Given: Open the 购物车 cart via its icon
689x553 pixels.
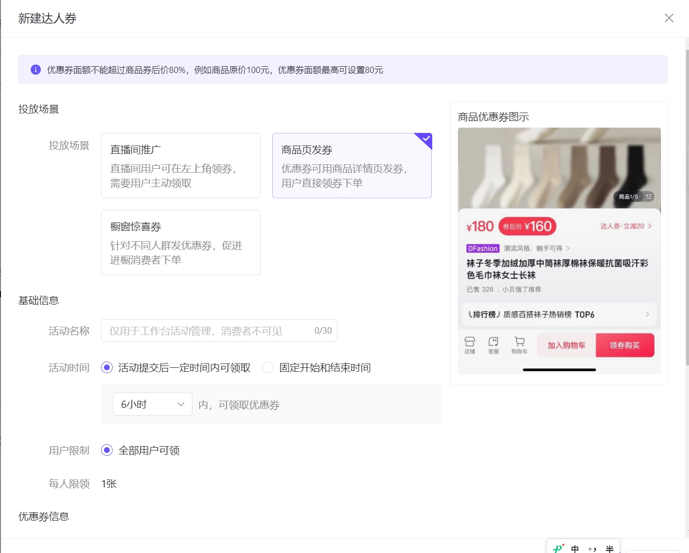Looking at the screenshot, I should pyautogui.click(x=520, y=344).
